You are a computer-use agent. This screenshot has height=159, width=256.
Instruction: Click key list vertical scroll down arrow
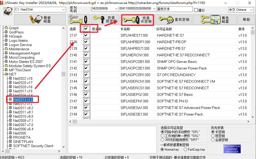[x=253, y=117]
